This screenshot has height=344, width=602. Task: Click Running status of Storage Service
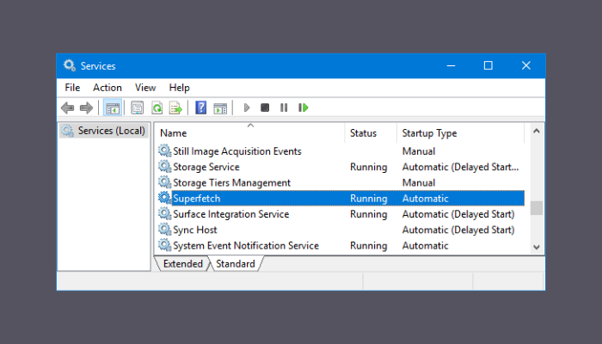click(x=369, y=167)
